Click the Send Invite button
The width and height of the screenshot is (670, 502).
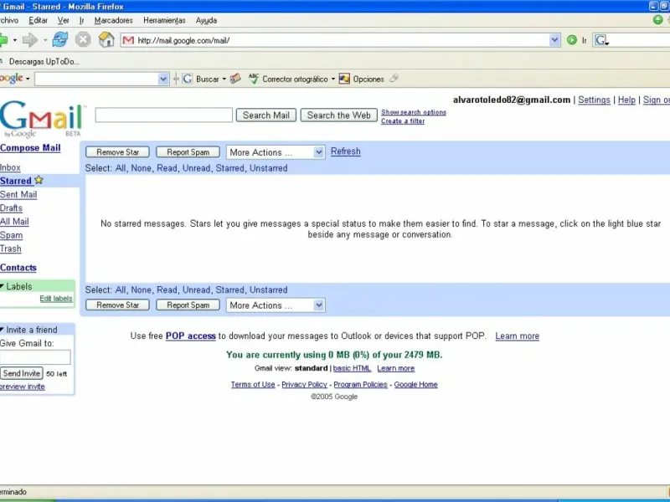pyautogui.click(x=22, y=373)
